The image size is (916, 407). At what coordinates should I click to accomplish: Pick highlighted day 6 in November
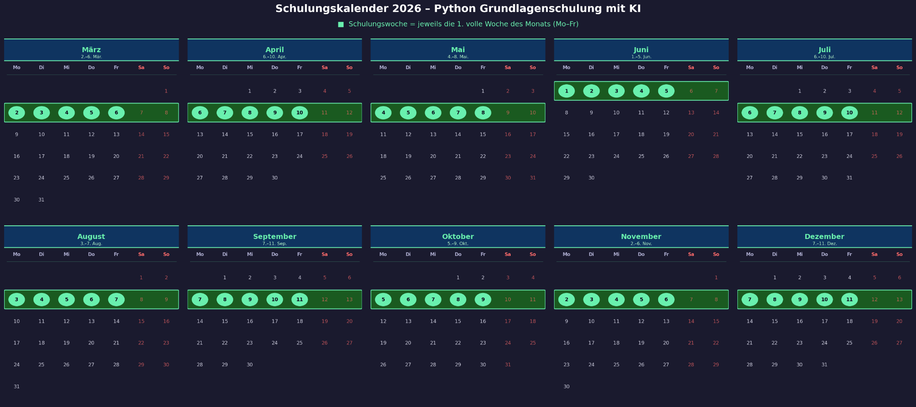point(666,299)
